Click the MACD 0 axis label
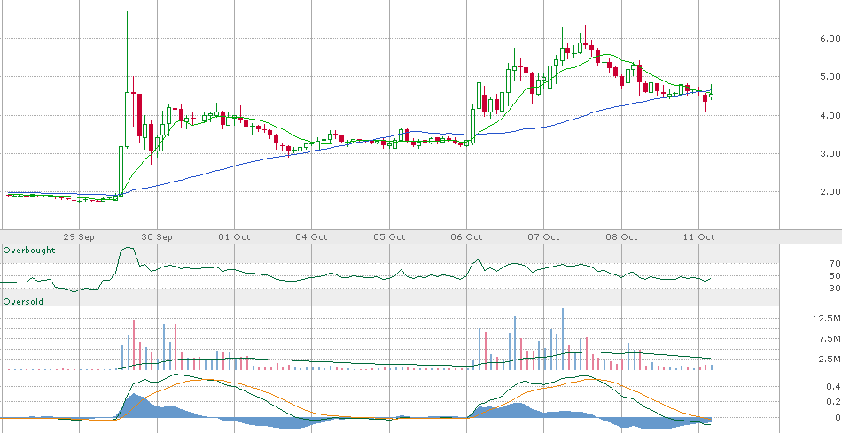Image resolution: width=842 pixels, height=433 pixels. coord(838,417)
